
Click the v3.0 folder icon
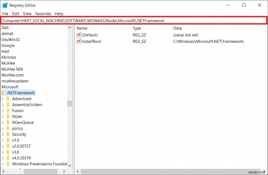coord(8,152)
